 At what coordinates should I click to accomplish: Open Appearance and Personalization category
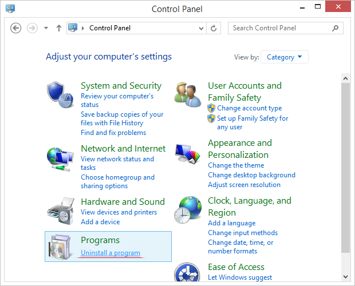coord(240,149)
